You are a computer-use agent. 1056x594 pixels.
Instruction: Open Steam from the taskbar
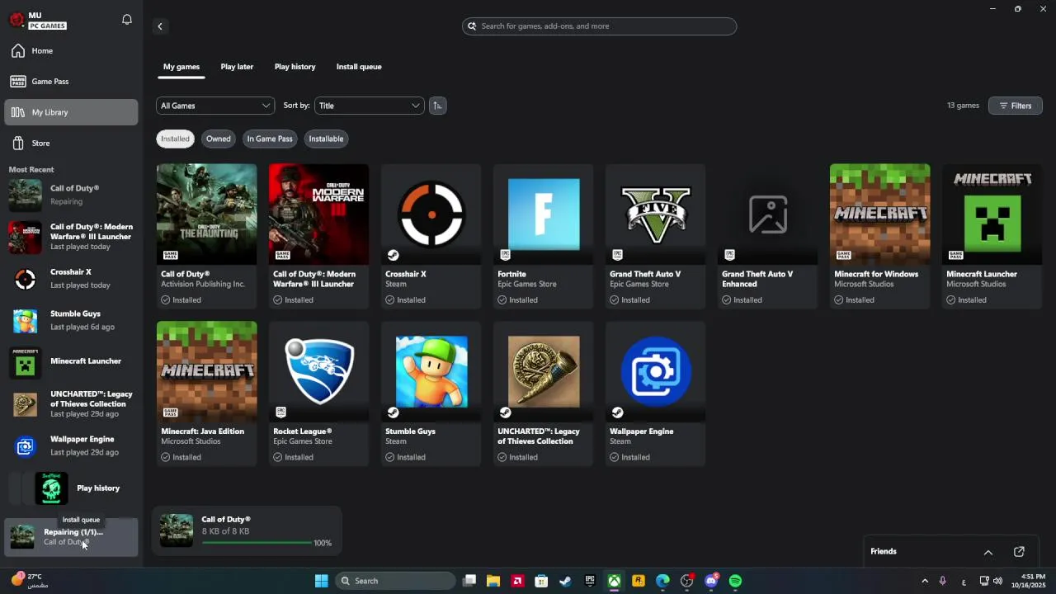point(565,581)
